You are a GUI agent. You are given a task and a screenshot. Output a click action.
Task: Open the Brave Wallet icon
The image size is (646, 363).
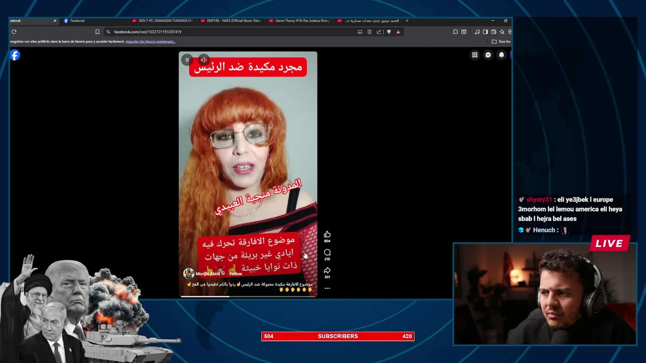494,32
